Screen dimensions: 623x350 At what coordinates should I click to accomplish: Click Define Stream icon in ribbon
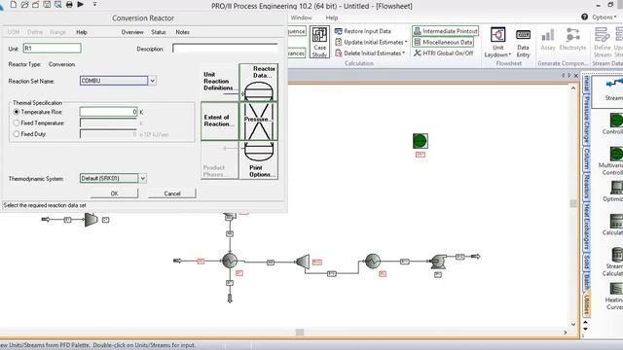[x=603, y=42]
